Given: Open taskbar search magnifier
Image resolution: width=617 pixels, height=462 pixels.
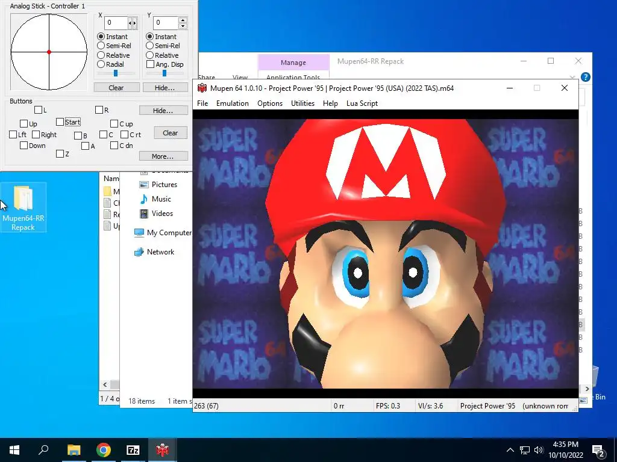Looking at the screenshot, I should pos(43,449).
